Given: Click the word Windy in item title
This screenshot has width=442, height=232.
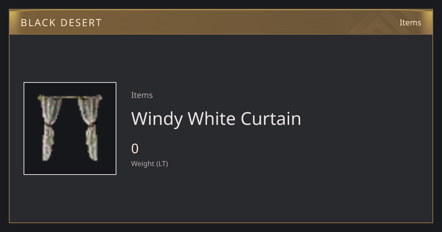Looking at the screenshot, I should (157, 119).
